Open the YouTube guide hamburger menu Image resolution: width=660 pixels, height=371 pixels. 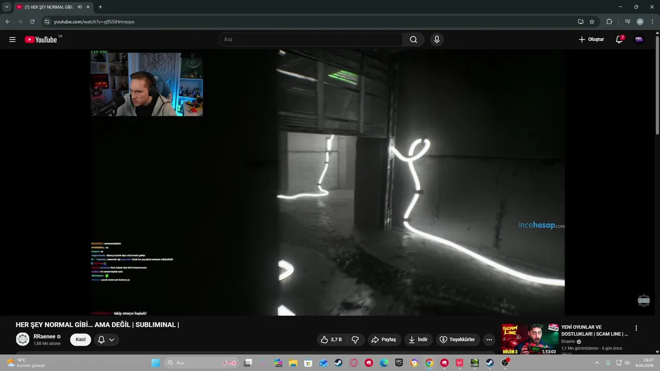click(12, 40)
